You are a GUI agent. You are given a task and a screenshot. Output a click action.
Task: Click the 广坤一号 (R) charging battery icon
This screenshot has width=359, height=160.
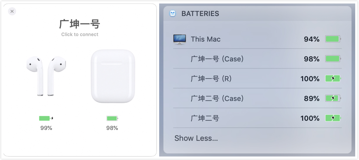pyautogui.click(x=333, y=79)
